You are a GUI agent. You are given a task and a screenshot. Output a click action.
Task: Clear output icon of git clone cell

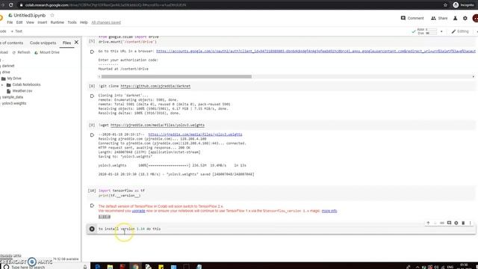click(92, 96)
